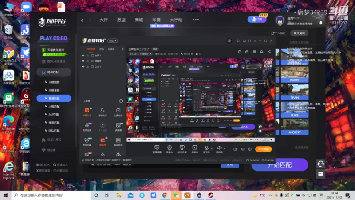Toggle the preview eye icon near settings
This screenshot has width=355, height=200.
point(243,149)
